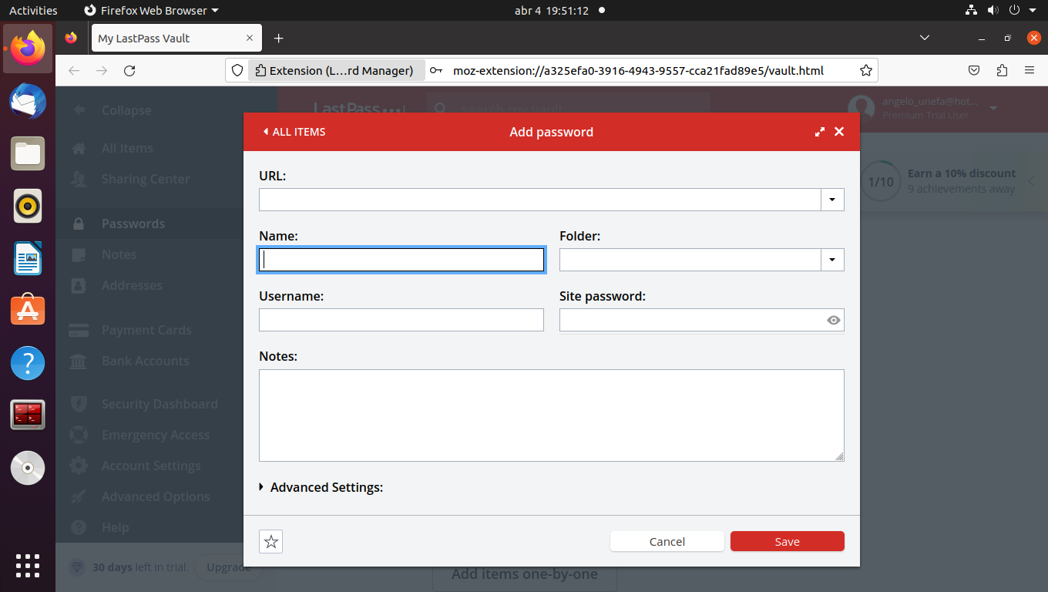Show site password with eye icon
1048x592 pixels.
coord(833,320)
